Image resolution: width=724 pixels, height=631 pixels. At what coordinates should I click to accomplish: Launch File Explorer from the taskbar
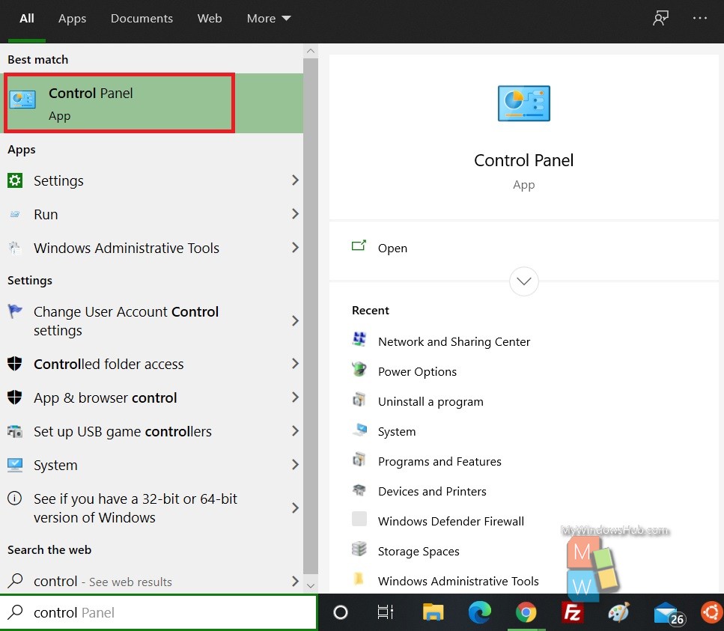coord(433,612)
